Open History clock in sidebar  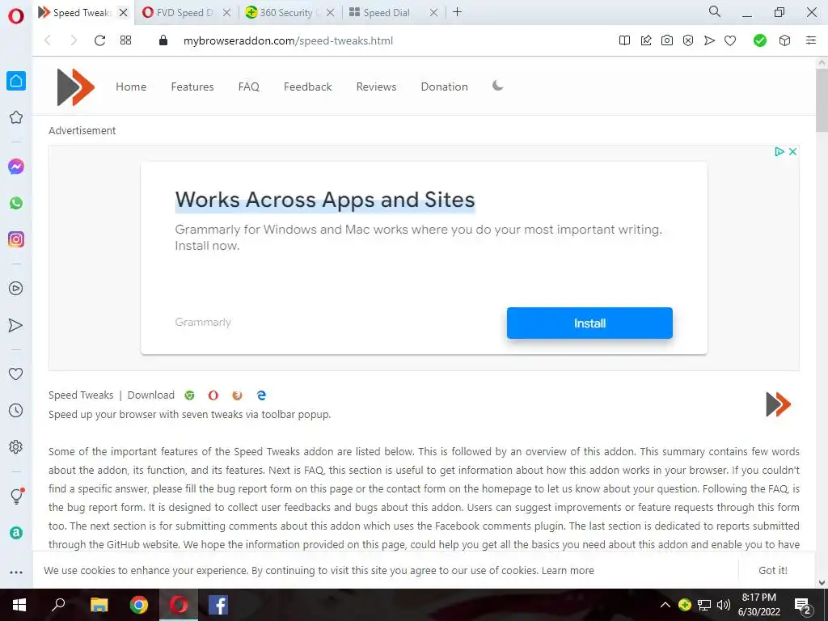tap(16, 410)
